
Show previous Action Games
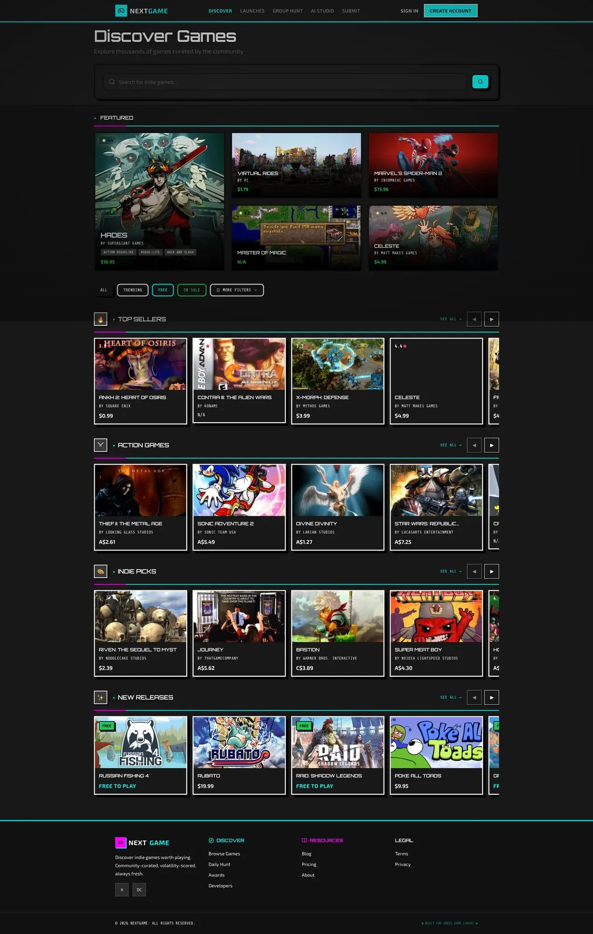[474, 446]
